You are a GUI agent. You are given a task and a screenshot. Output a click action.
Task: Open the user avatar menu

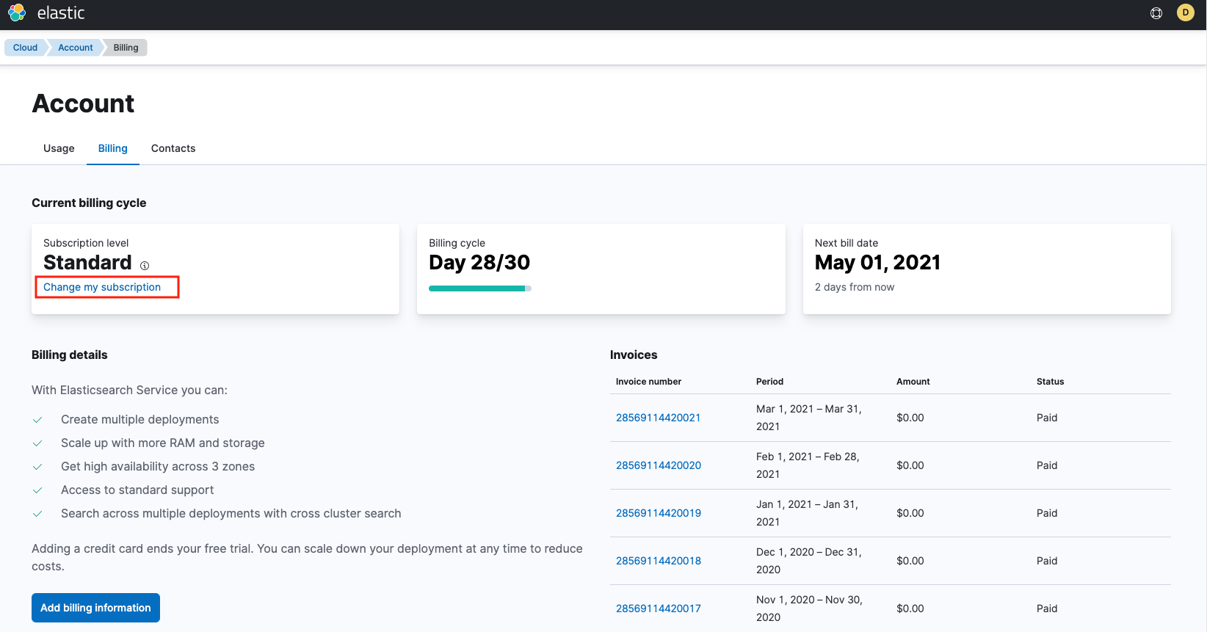[x=1185, y=12]
